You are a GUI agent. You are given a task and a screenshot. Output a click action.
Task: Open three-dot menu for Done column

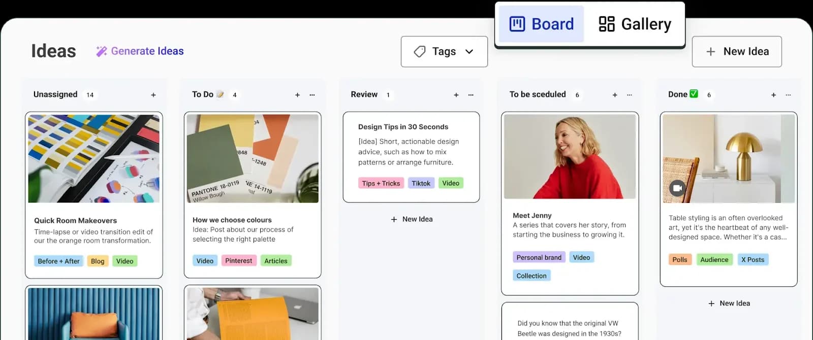coord(788,95)
